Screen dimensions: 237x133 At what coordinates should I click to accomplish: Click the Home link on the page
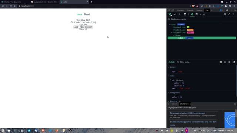click(x=80, y=14)
